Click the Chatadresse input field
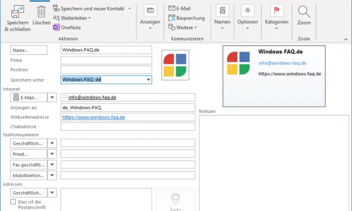 coord(128,127)
